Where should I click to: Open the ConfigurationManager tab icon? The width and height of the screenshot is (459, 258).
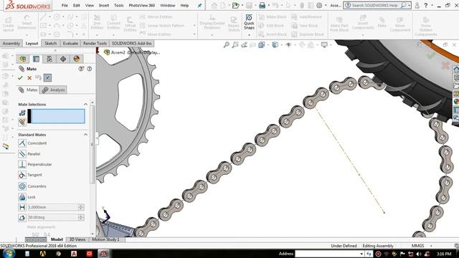tap(49, 59)
